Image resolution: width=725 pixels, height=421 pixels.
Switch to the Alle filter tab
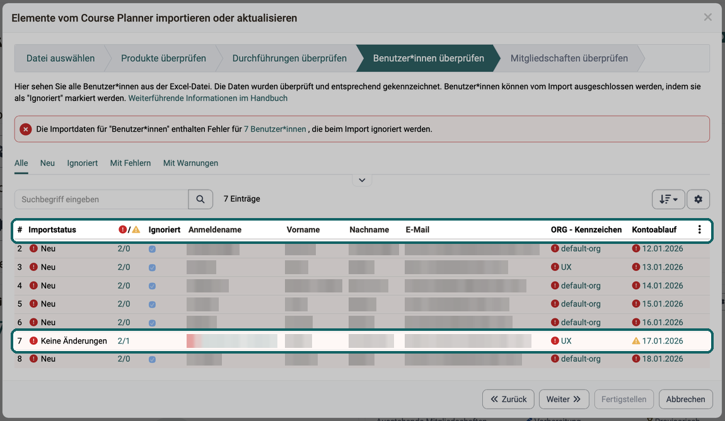point(21,163)
